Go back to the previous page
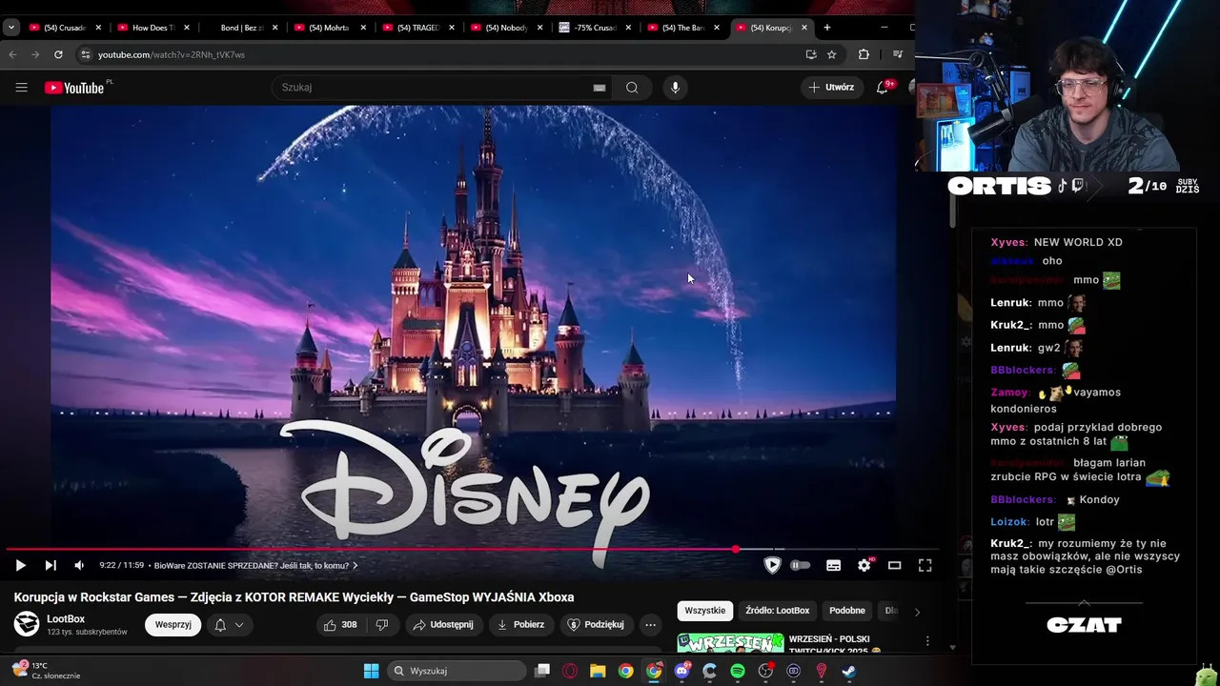Screen dimensions: 1220x686 [x=12, y=54]
